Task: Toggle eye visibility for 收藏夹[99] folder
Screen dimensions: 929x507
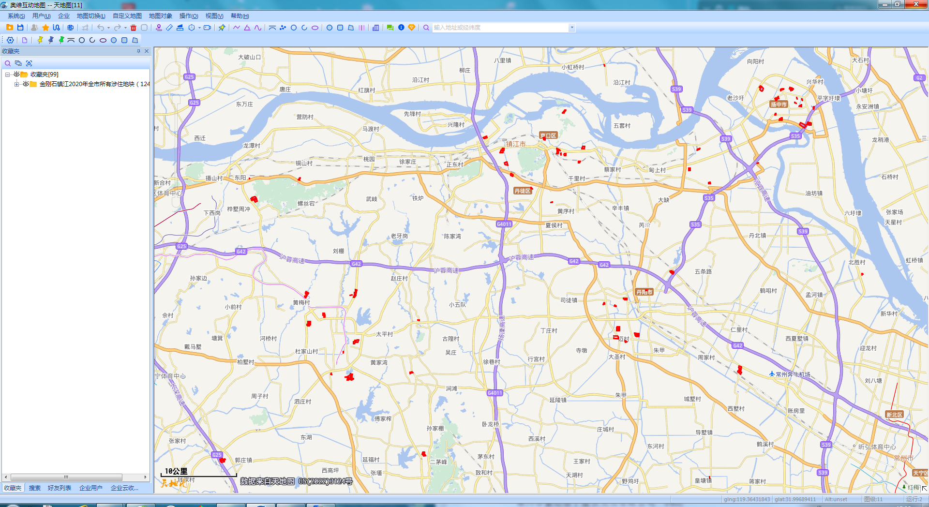Action: pos(16,74)
